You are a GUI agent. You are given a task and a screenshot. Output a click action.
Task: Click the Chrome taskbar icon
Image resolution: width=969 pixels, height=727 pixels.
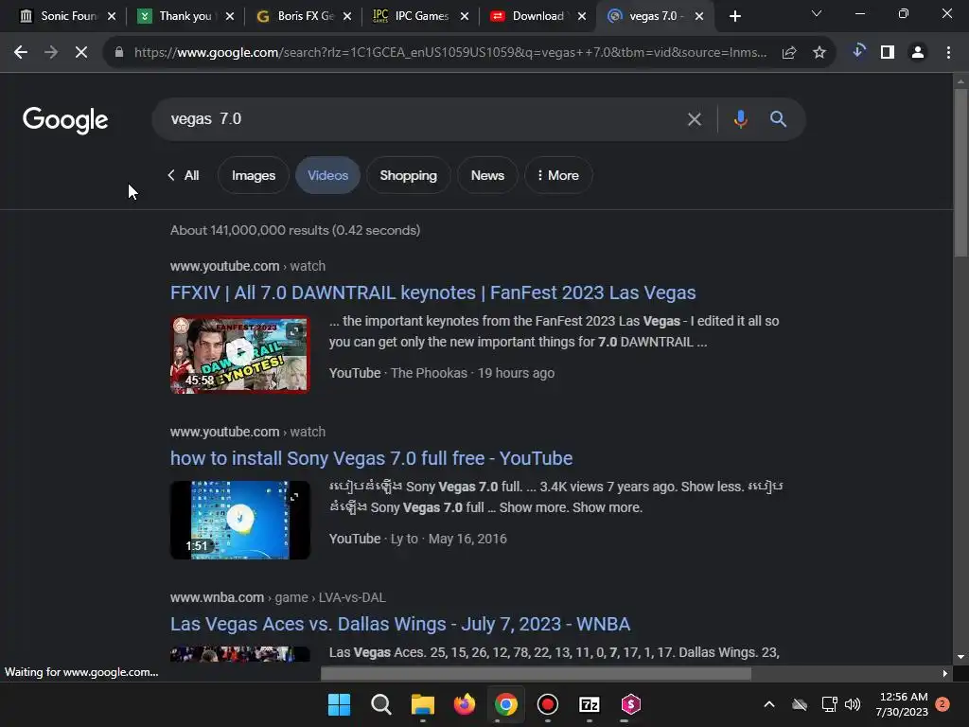coord(506,704)
